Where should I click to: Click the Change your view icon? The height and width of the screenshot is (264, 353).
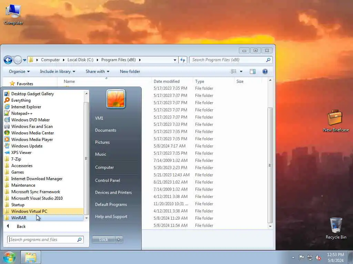(234, 71)
